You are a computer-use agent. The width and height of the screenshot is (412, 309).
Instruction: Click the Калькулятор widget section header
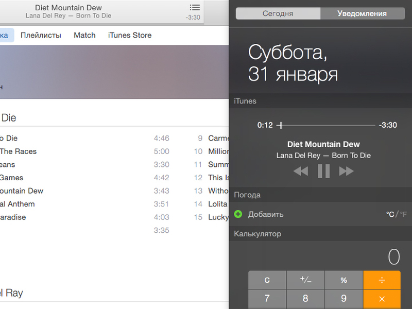pyautogui.click(x=320, y=234)
